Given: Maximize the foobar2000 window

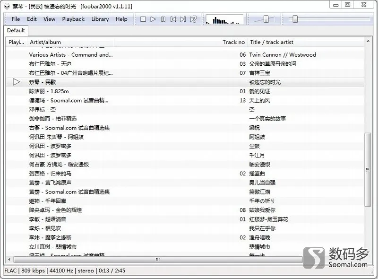Looking at the screenshot, I should point(348,5).
